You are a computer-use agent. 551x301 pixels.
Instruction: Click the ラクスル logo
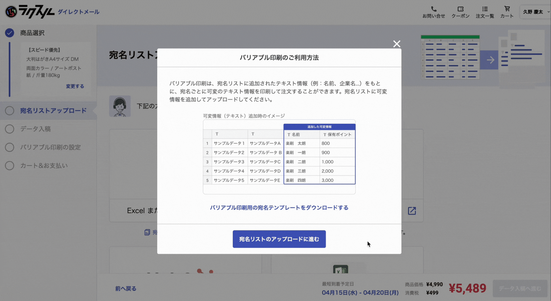[x=30, y=12]
